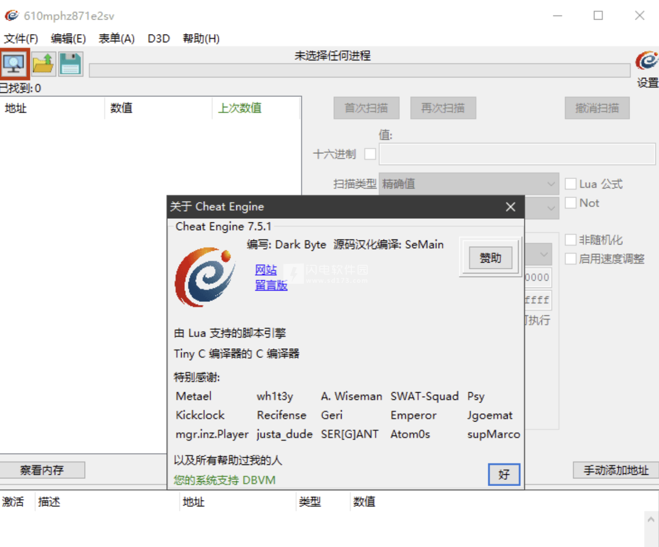Click the Cheat Engine settings logo icon
The width and height of the screenshot is (659, 547).
click(647, 61)
